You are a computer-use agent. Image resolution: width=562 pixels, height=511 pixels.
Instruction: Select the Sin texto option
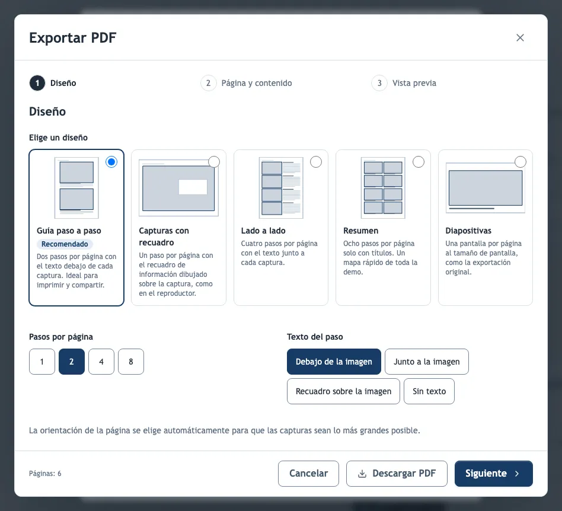tap(429, 391)
